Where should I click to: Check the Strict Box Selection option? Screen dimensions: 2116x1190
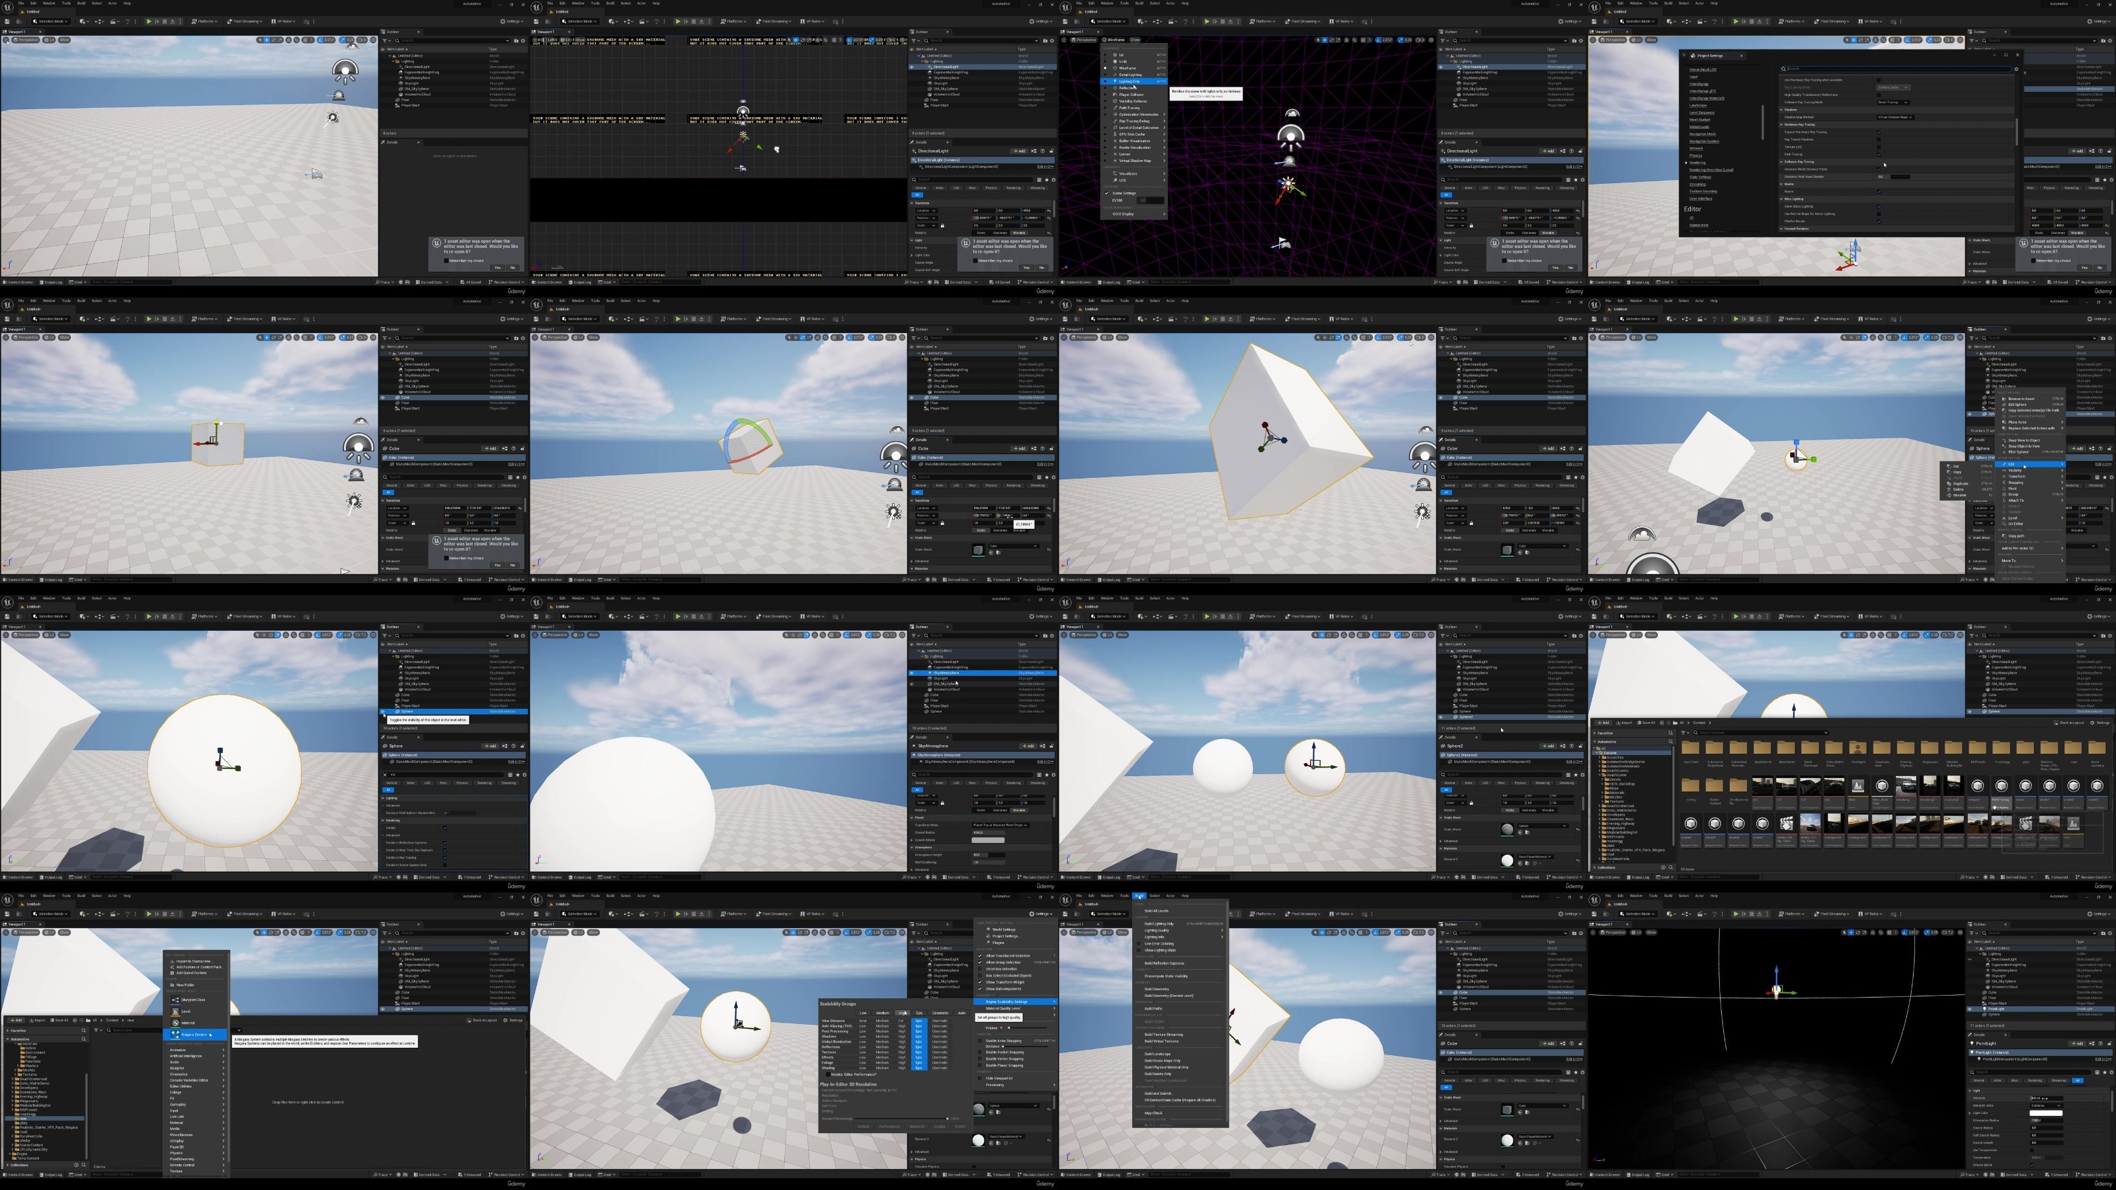tap(980, 969)
